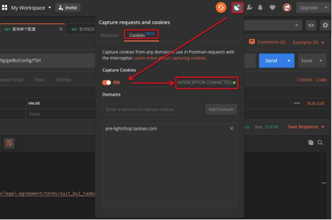Image resolution: width=332 pixels, height=220 pixels.
Task: Toggle line wrap icon in response
Action: (x=9, y=143)
